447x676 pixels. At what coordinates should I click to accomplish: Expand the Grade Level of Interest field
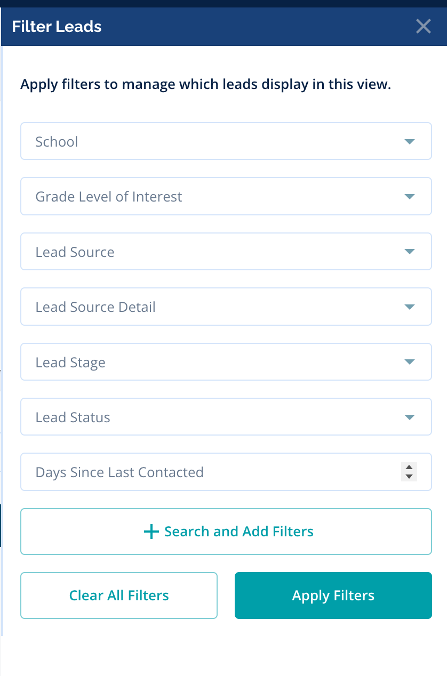[x=213, y=197]
